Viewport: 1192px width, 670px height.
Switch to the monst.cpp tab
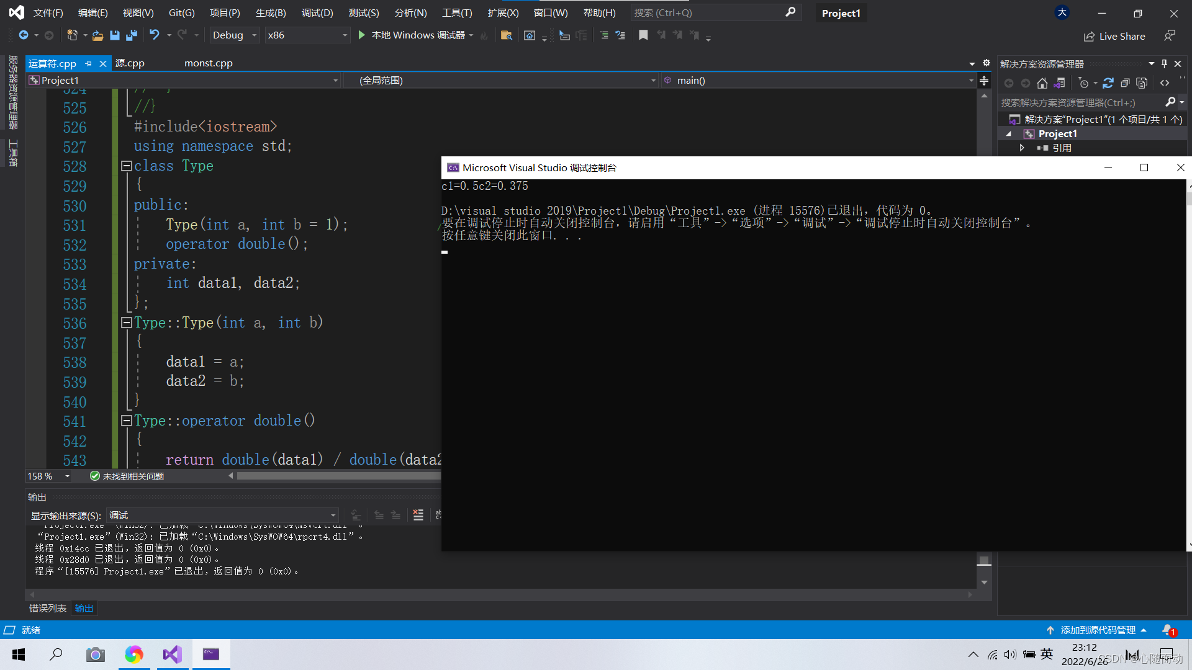pyautogui.click(x=209, y=63)
